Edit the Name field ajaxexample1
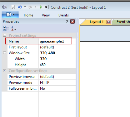 [57, 41]
